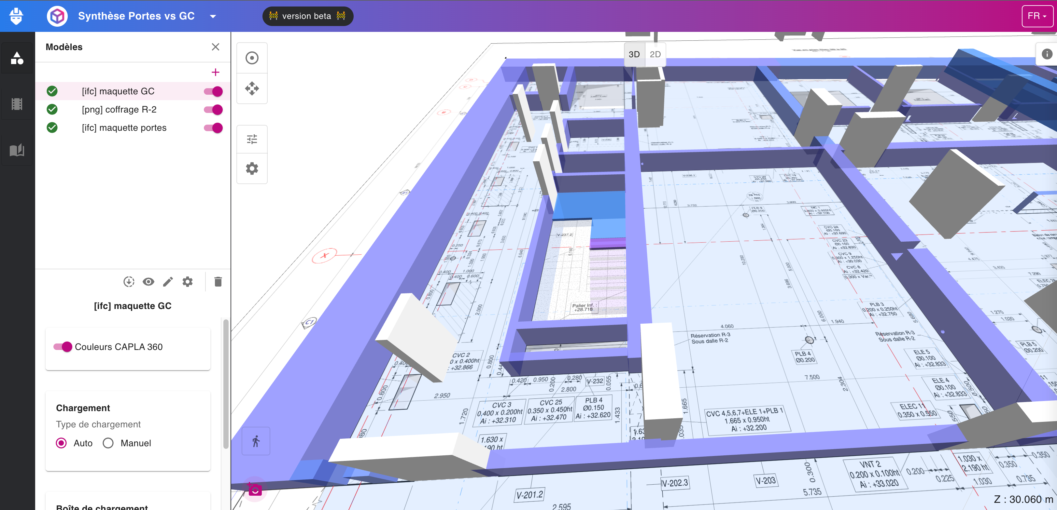Select the [ifc] maquette GC row
The image size is (1057, 510).
(133, 91)
